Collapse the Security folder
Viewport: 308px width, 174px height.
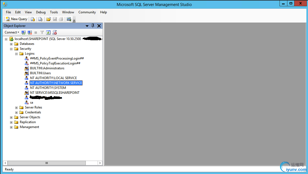[x=11, y=49]
